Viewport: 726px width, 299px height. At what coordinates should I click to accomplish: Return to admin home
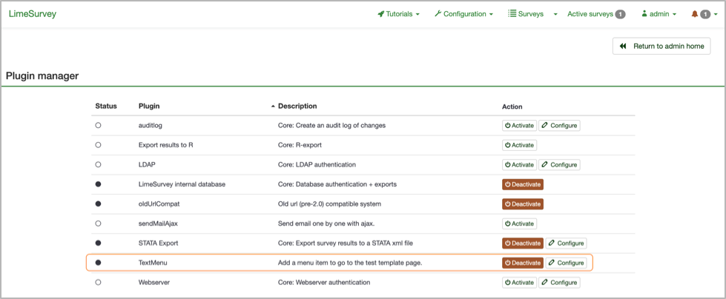[x=661, y=47]
